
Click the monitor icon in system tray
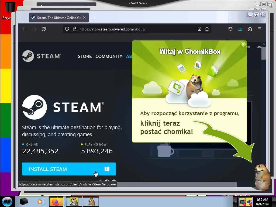242,202
